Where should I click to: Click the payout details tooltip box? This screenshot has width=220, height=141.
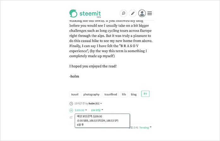tap(103, 120)
